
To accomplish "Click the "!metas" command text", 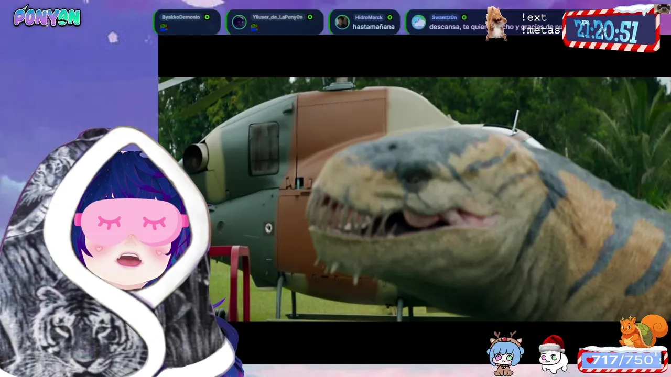I will [540, 30].
